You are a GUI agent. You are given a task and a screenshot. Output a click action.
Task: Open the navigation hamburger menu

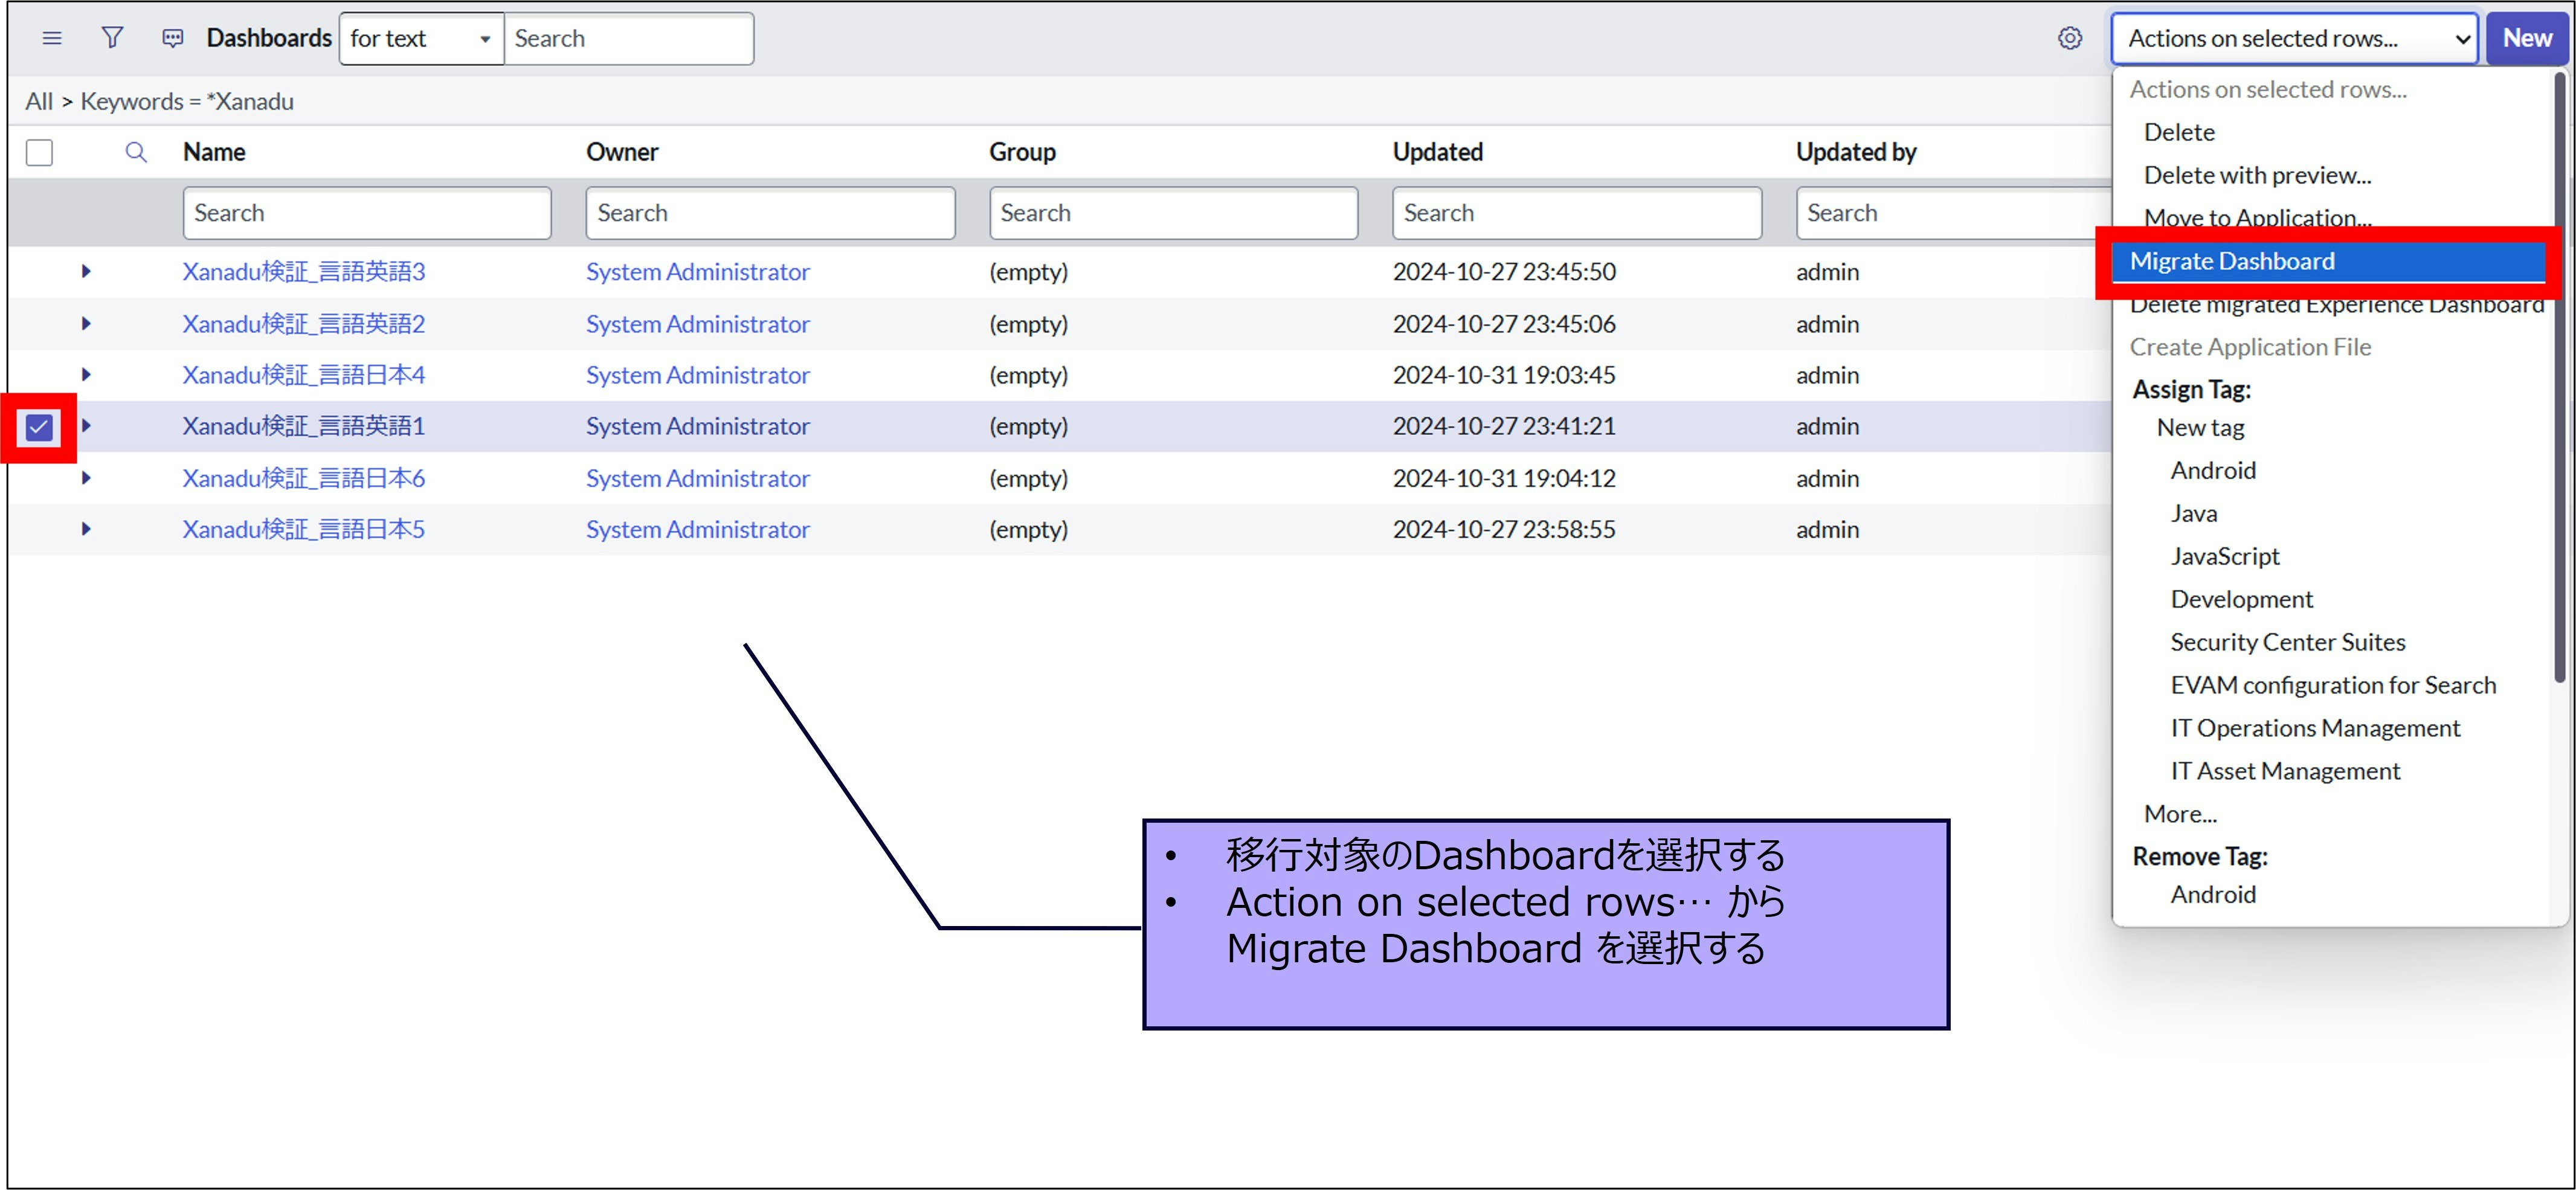tap(51, 38)
